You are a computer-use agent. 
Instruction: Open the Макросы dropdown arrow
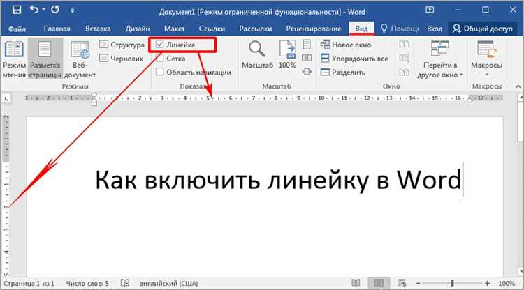[486, 75]
